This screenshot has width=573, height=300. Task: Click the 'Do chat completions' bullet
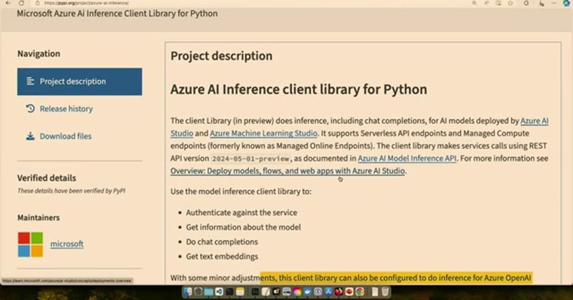pos(222,242)
